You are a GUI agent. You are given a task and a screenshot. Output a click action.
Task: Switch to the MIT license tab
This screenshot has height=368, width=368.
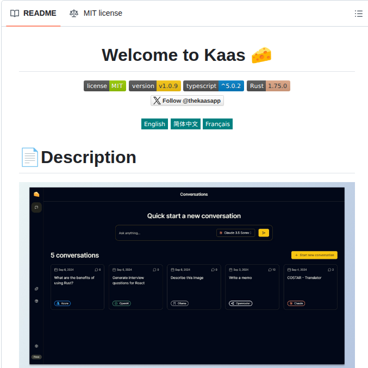tap(96, 14)
